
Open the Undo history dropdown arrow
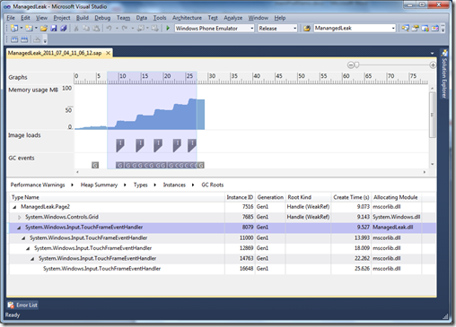coord(117,29)
